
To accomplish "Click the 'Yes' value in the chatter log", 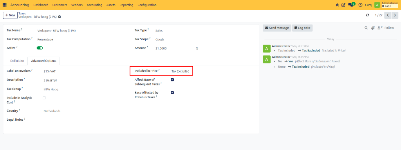I will tap(291, 61).
